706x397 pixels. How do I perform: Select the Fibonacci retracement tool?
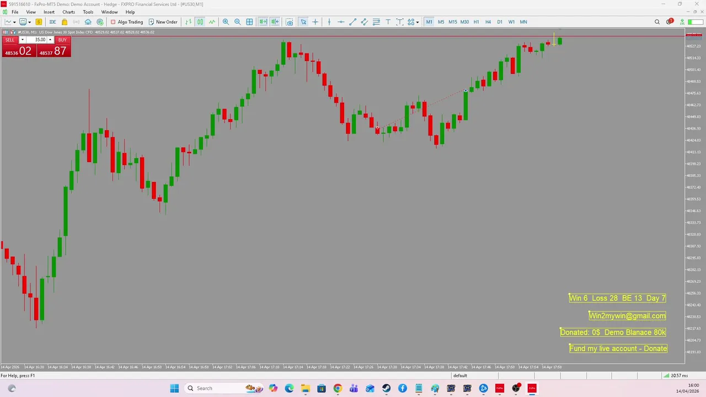point(376,22)
